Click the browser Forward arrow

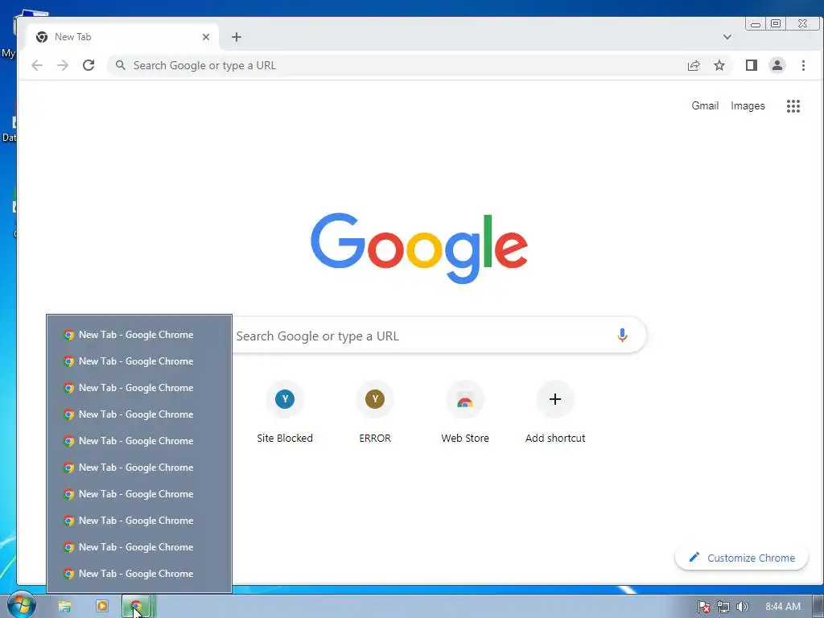63,65
